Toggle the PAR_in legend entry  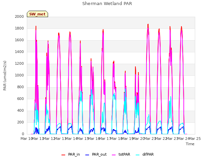point(71,154)
